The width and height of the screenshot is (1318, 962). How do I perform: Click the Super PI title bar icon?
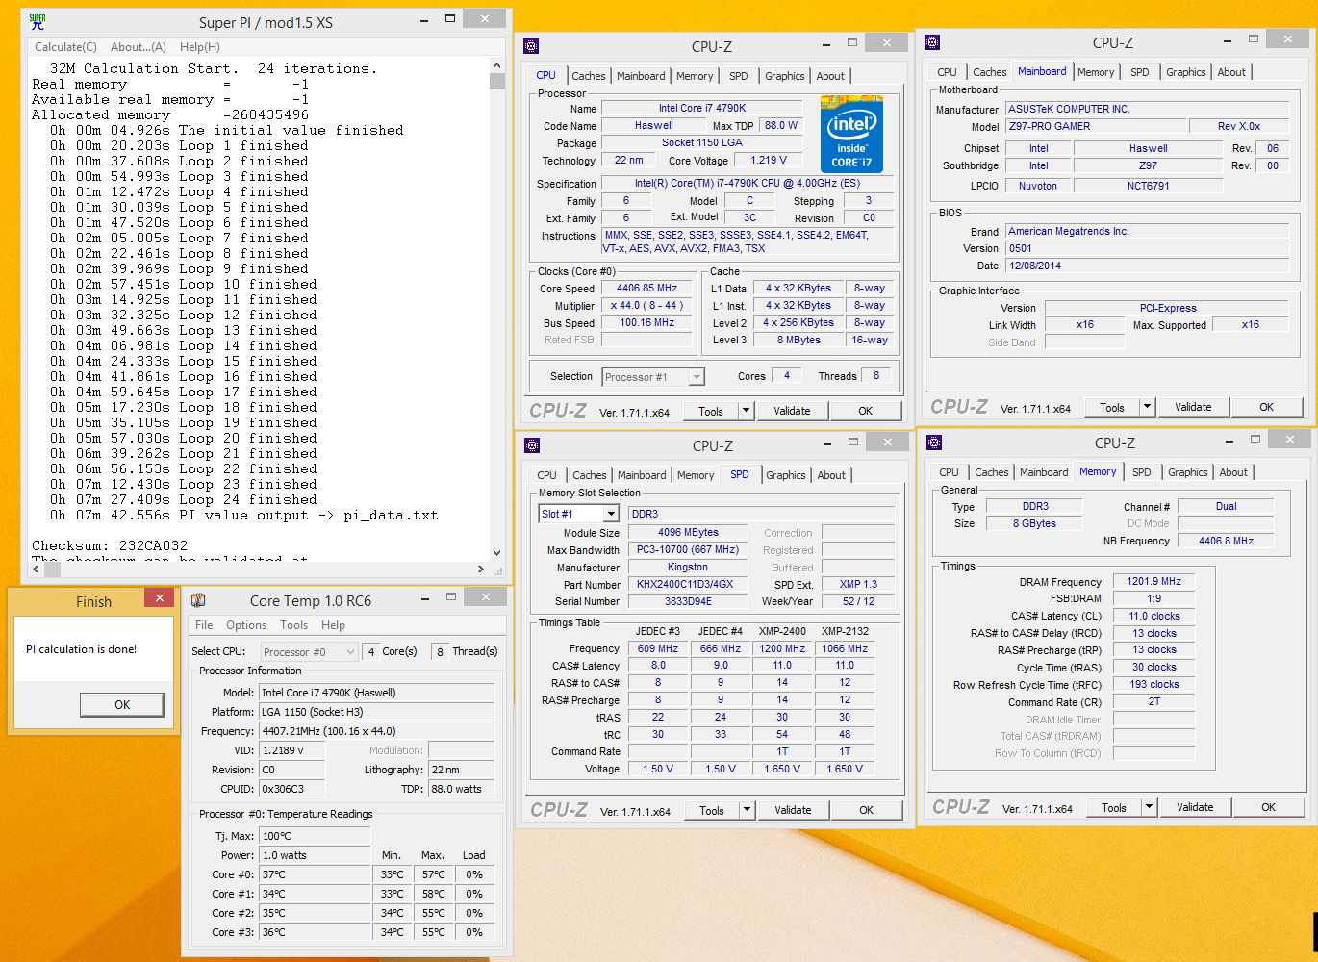tap(38, 21)
